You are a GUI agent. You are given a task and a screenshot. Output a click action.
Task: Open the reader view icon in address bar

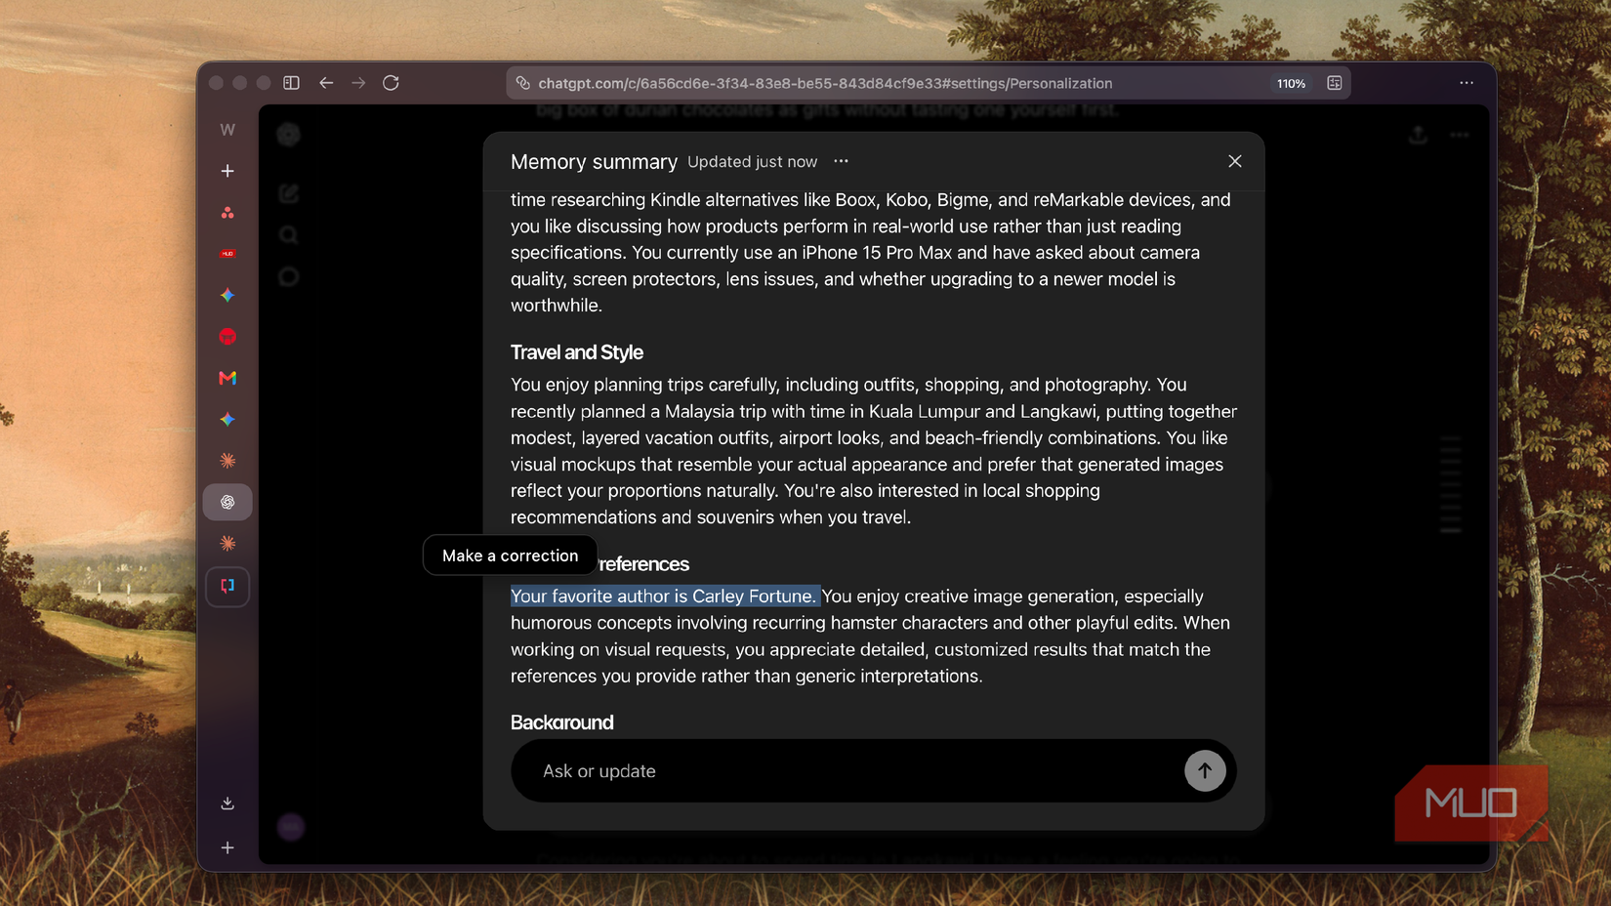[x=1335, y=83]
